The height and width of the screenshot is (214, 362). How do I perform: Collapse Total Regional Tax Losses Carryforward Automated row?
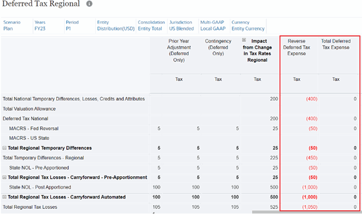5,197
